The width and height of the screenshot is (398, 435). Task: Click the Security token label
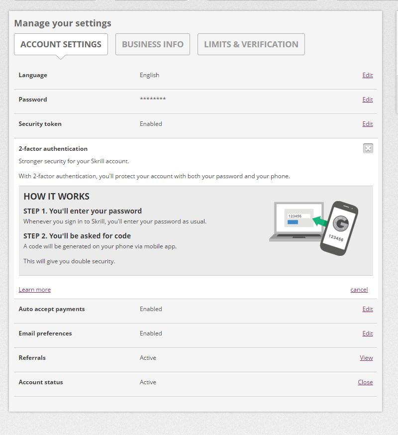[40, 124]
